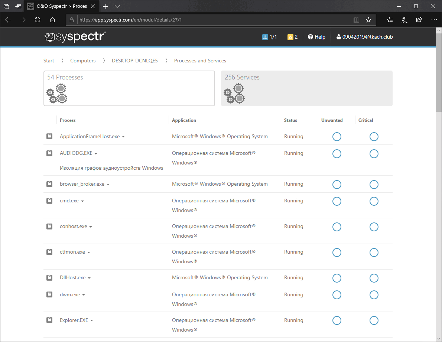This screenshot has width=442, height=342.
Task: Expand DllHost.exe details arrow
Action: tap(89, 278)
